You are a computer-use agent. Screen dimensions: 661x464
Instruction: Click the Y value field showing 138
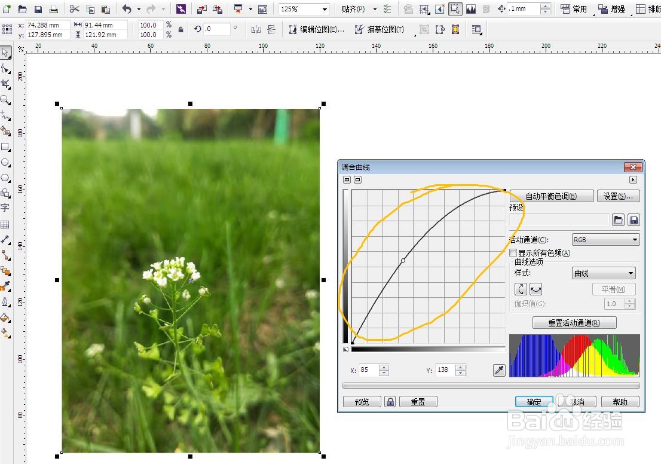446,370
